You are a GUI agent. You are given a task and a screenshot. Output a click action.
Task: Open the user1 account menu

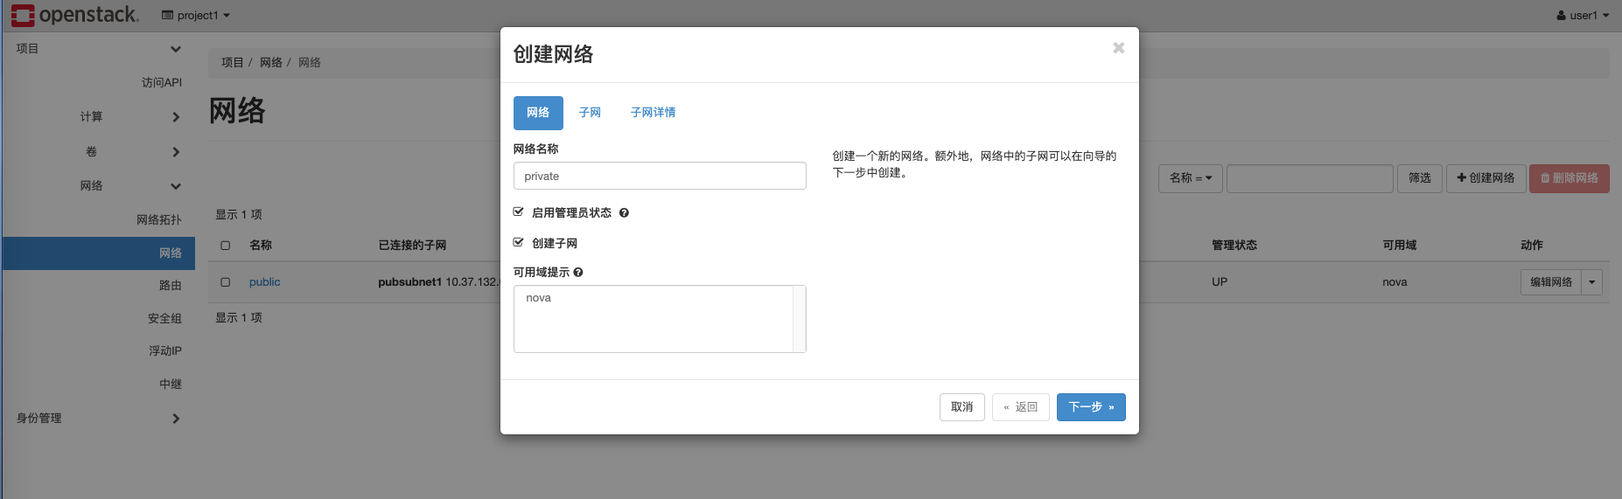click(x=1583, y=16)
